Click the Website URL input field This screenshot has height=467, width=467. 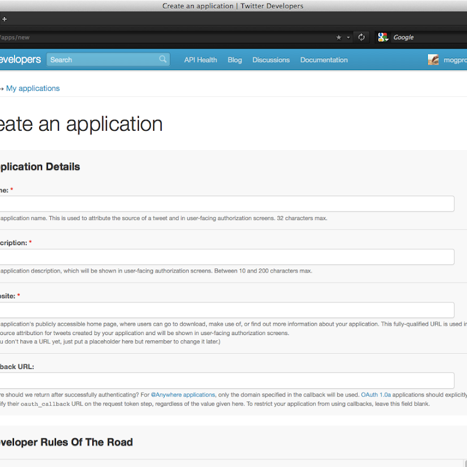[226, 310]
